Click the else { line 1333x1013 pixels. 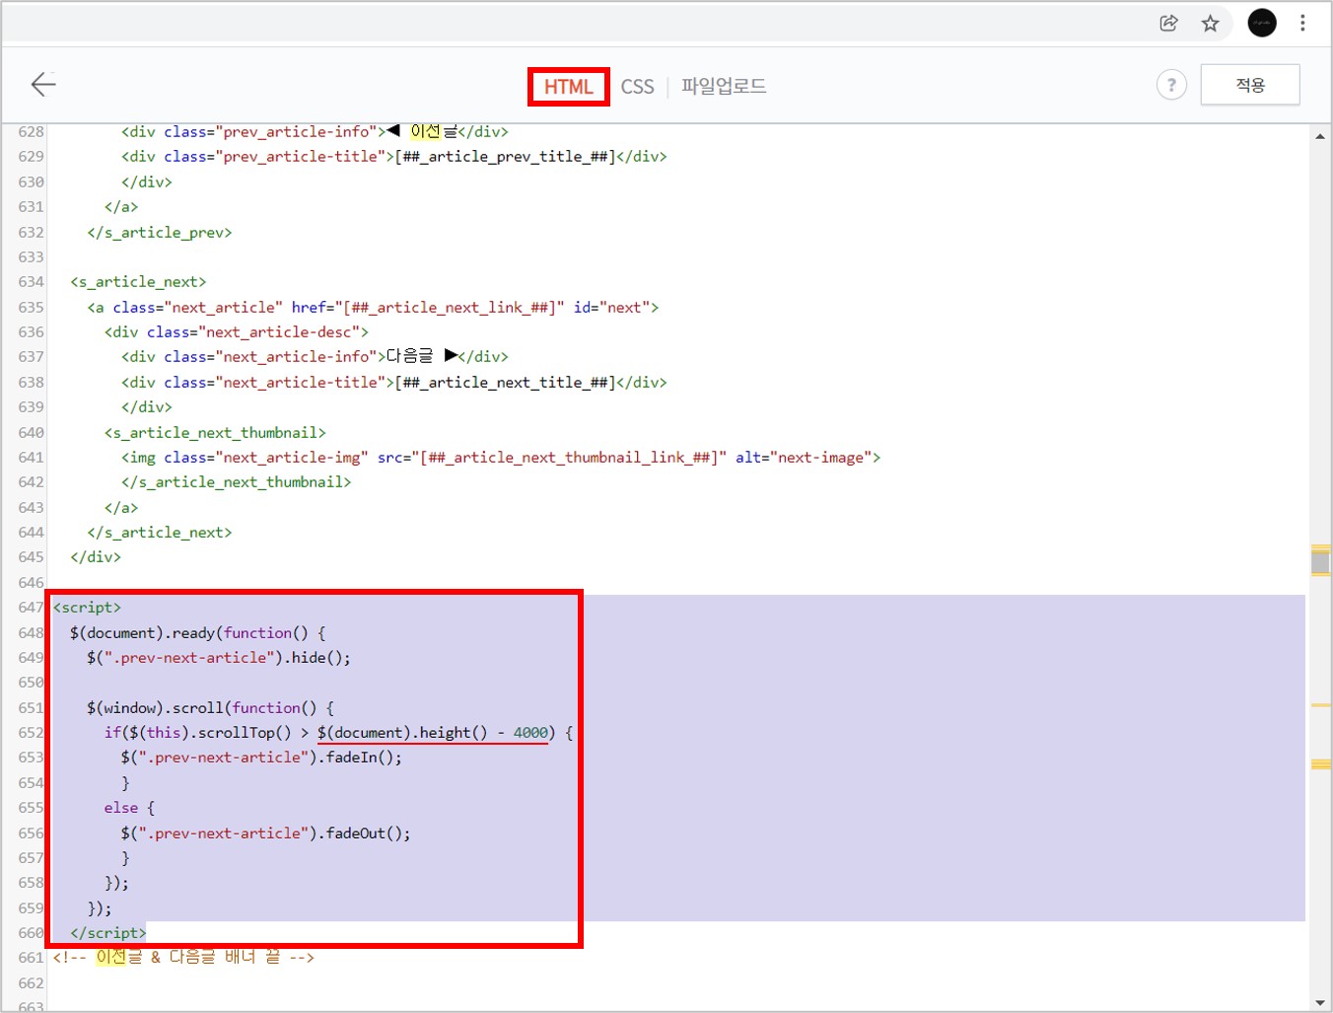pyautogui.click(x=129, y=808)
